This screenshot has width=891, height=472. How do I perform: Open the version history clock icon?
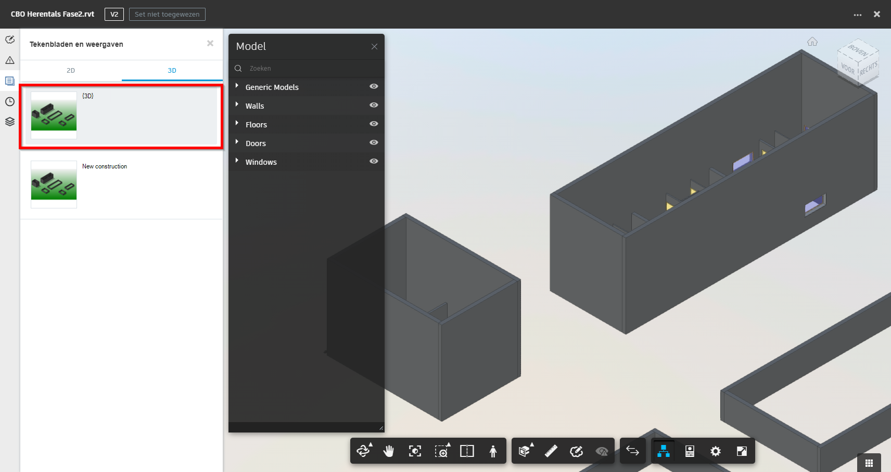tap(10, 101)
